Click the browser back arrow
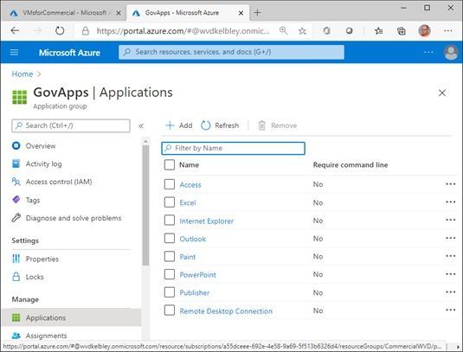Image resolution: width=463 pixels, height=352 pixels. pyautogui.click(x=15, y=30)
